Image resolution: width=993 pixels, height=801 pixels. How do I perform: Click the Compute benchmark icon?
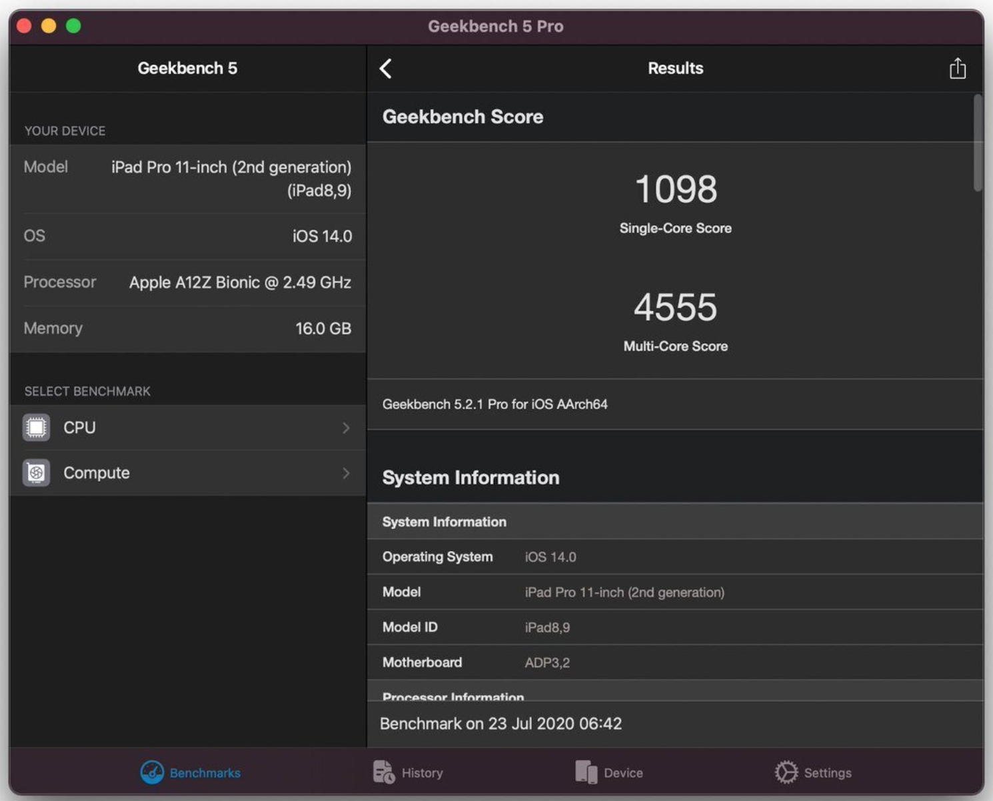36,472
